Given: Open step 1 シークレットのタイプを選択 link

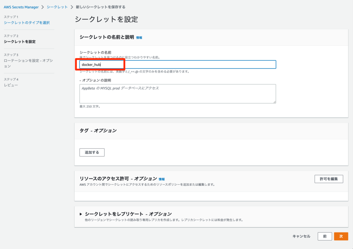Looking at the screenshot, I should (27, 22).
